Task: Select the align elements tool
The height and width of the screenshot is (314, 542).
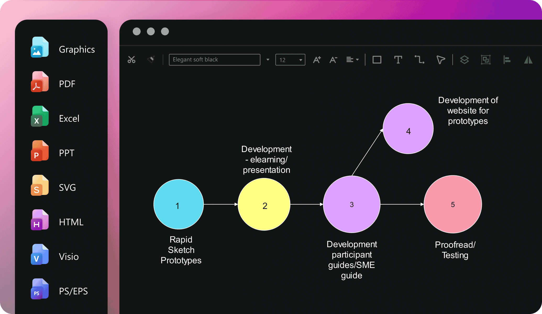Action: (x=507, y=60)
